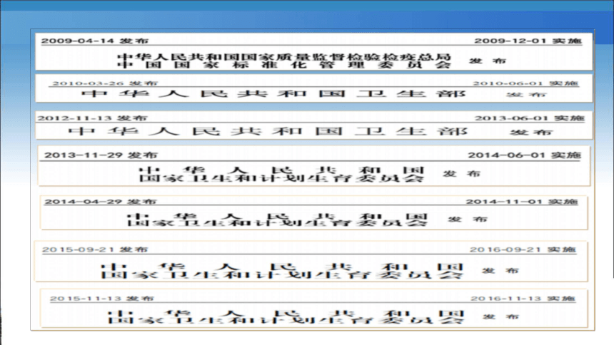Click the date text 2016-09-21 实施

(523, 249)
